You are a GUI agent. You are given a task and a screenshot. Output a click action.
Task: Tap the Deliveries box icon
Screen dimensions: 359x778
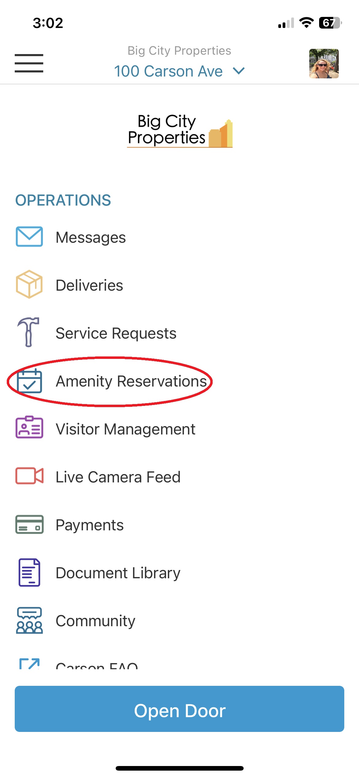(29, 284)
